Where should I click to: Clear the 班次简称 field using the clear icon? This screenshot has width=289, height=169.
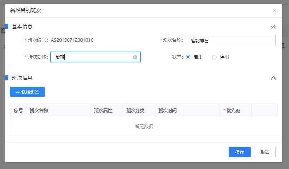click(135, 57)
